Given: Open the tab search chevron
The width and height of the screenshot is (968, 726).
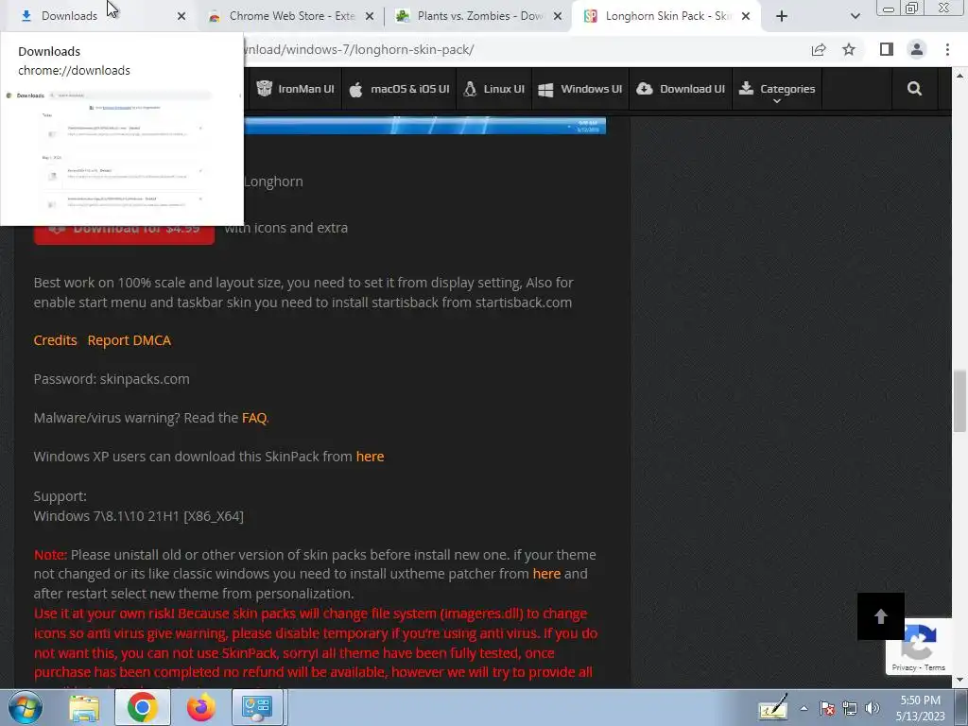Looking at the screenshot, I should (855, 17).
